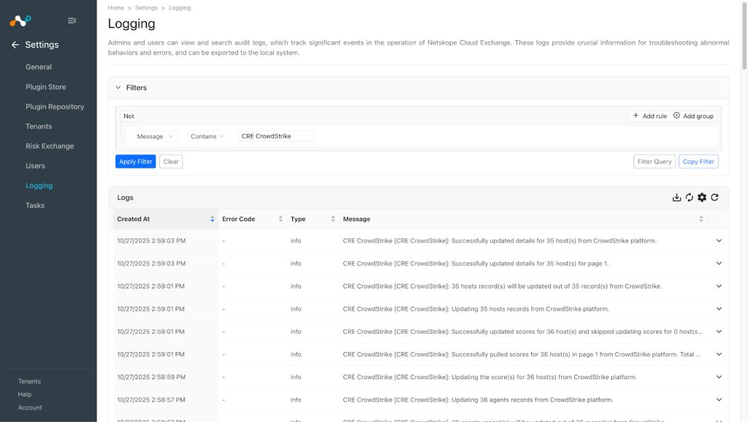Image resolution: width=748 pixels, height=422 pixels.
Task: Open Help link in sidebar
Action: click(x=25, y=394)
